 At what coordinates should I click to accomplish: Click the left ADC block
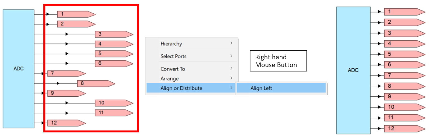[x=18, y=69]
